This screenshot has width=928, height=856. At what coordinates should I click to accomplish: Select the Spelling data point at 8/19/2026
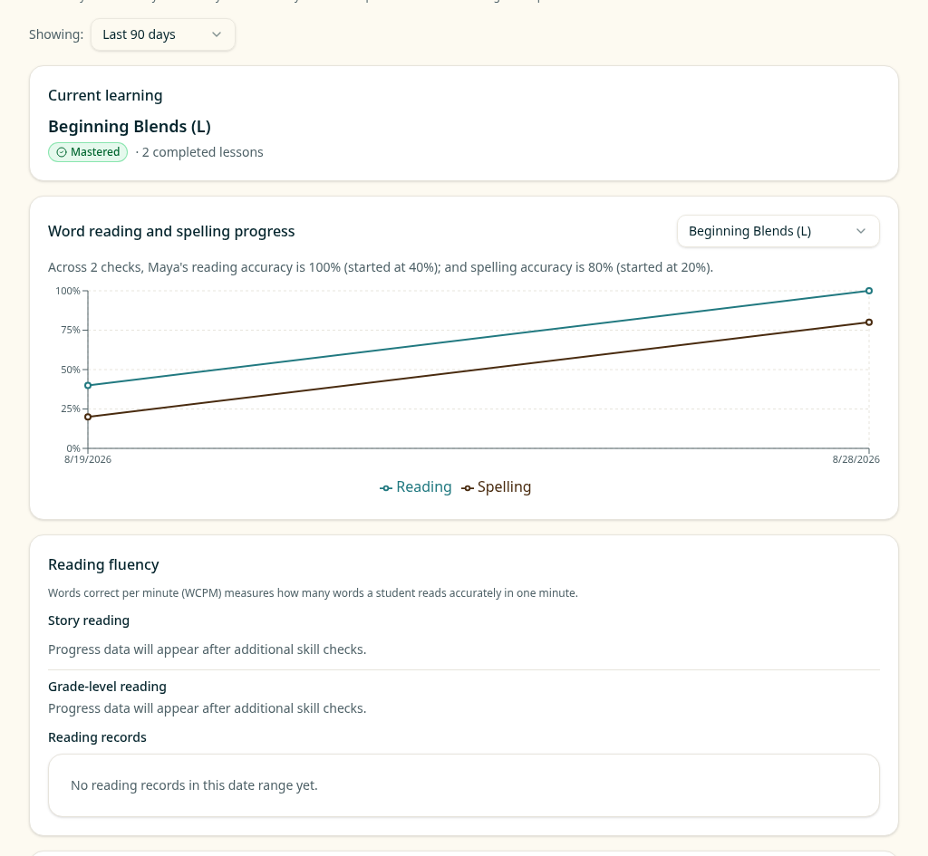point(88,417)
